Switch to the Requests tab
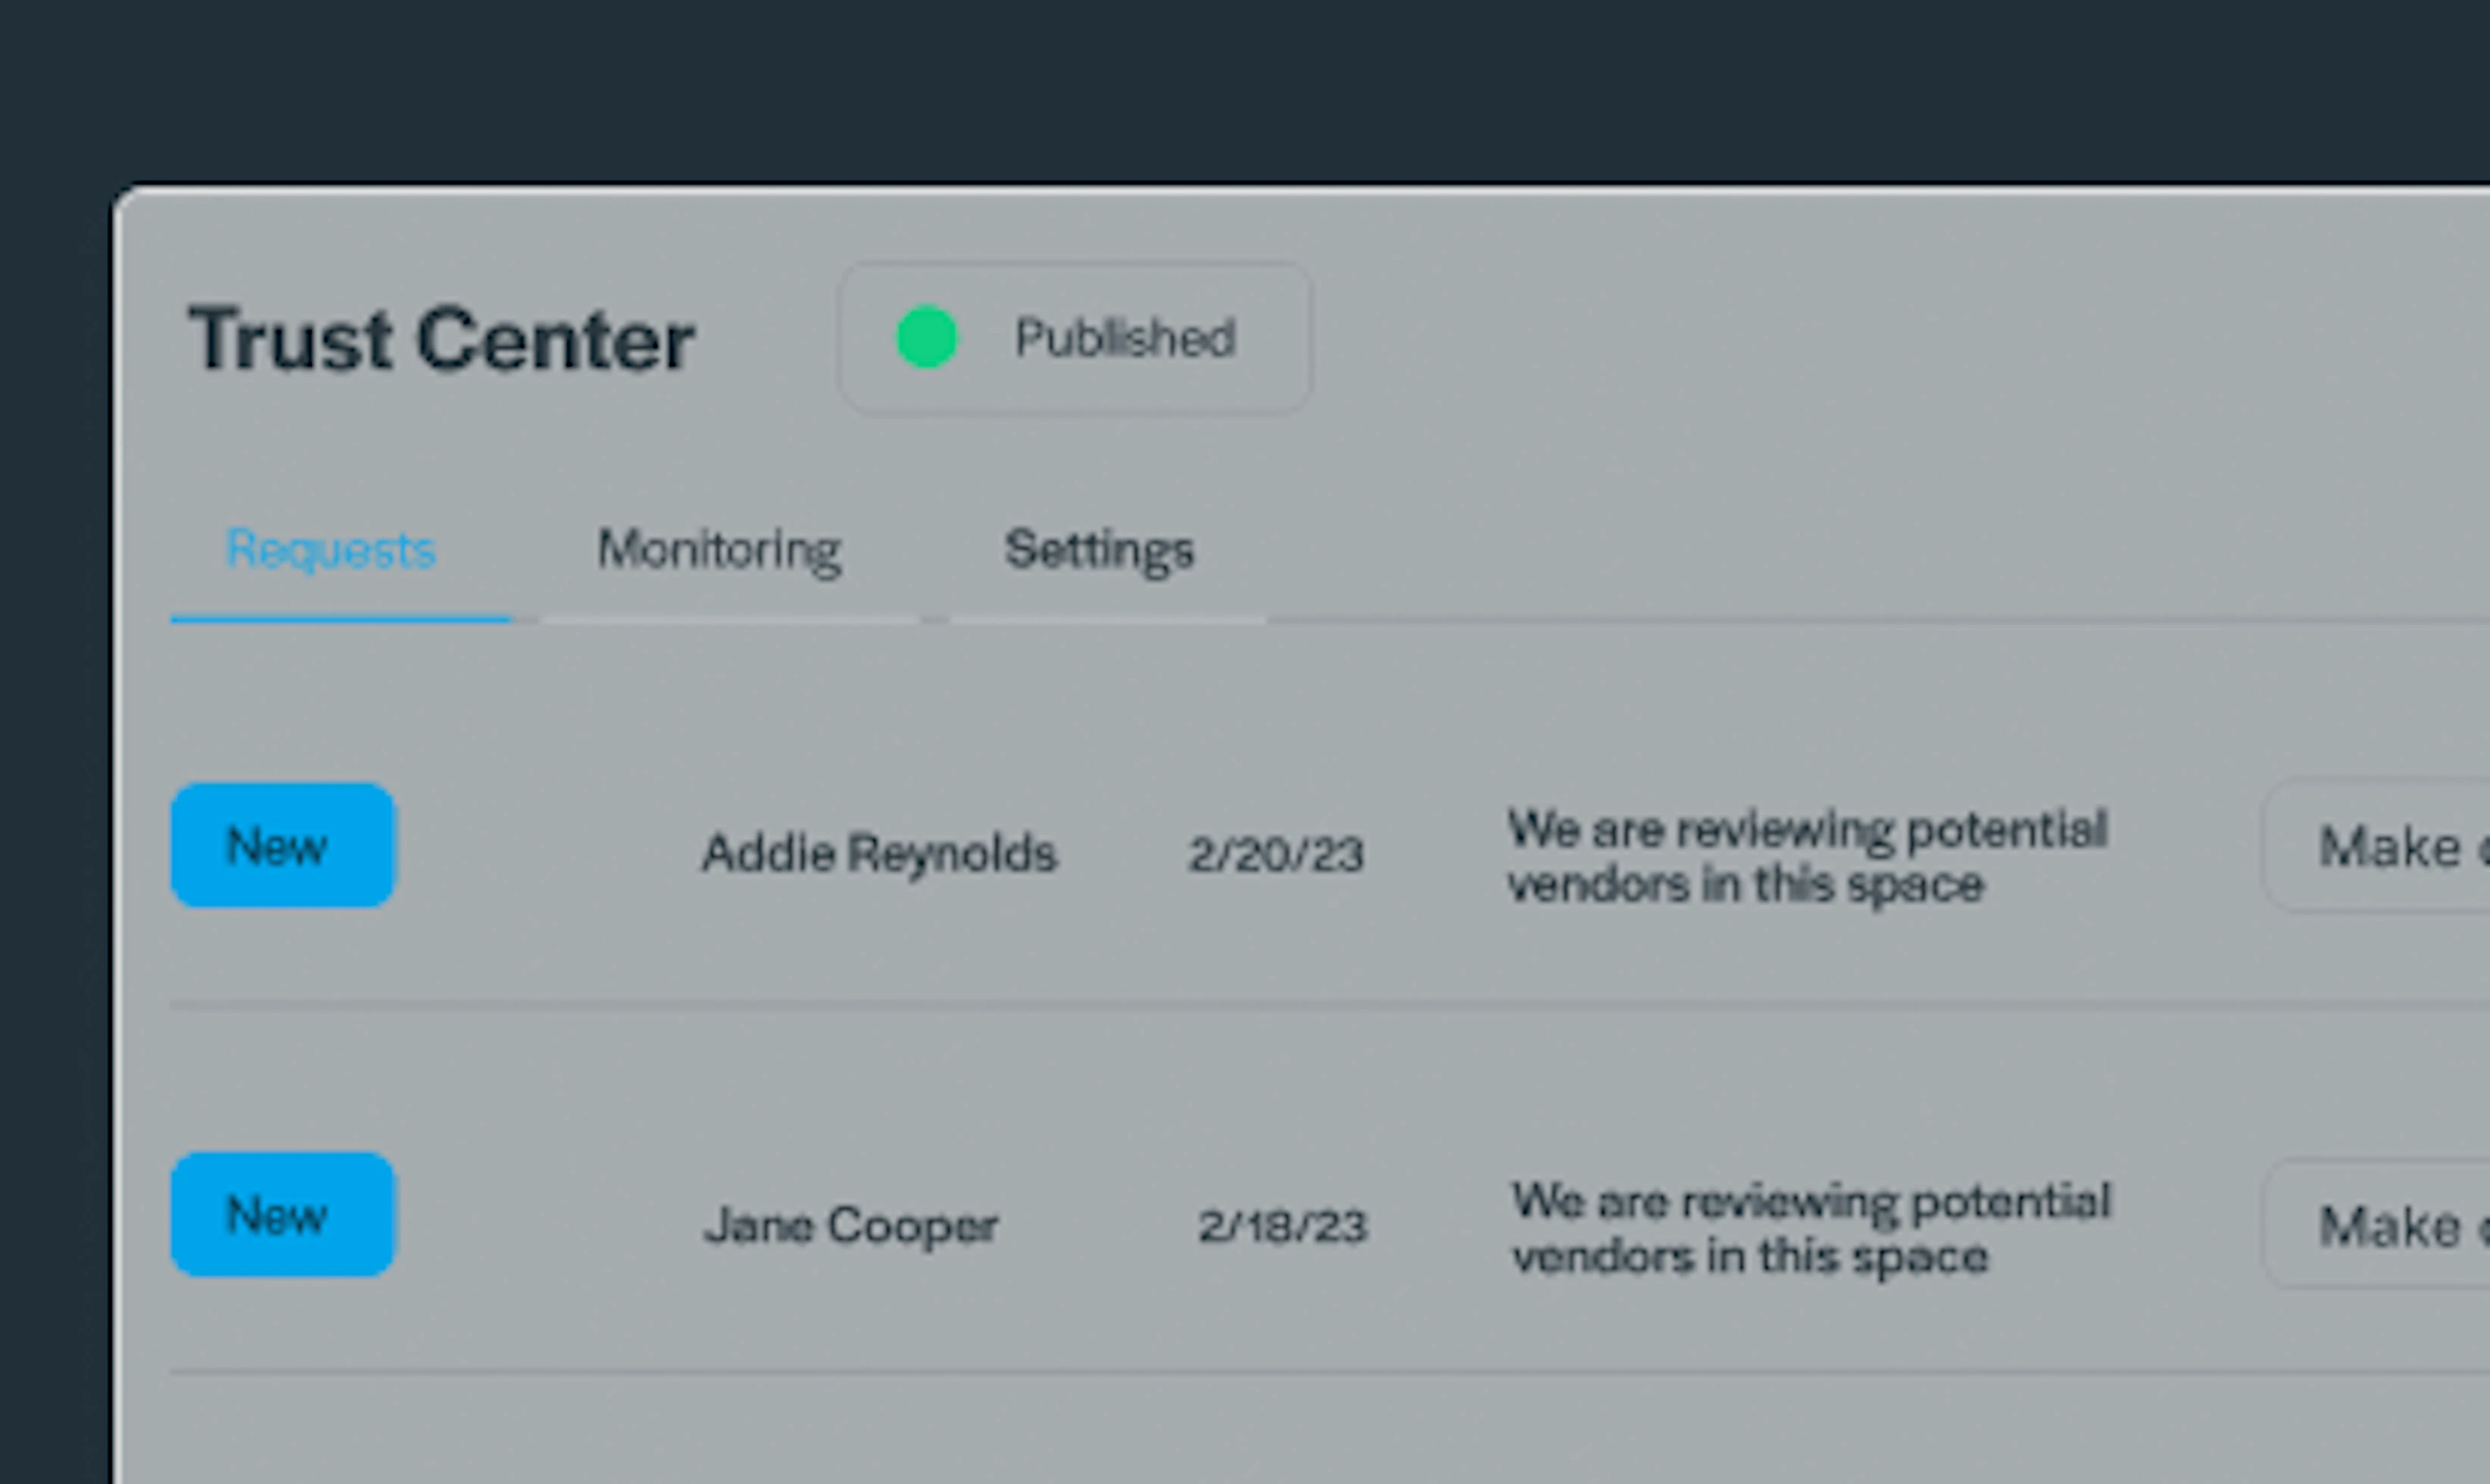 point(331,550)
